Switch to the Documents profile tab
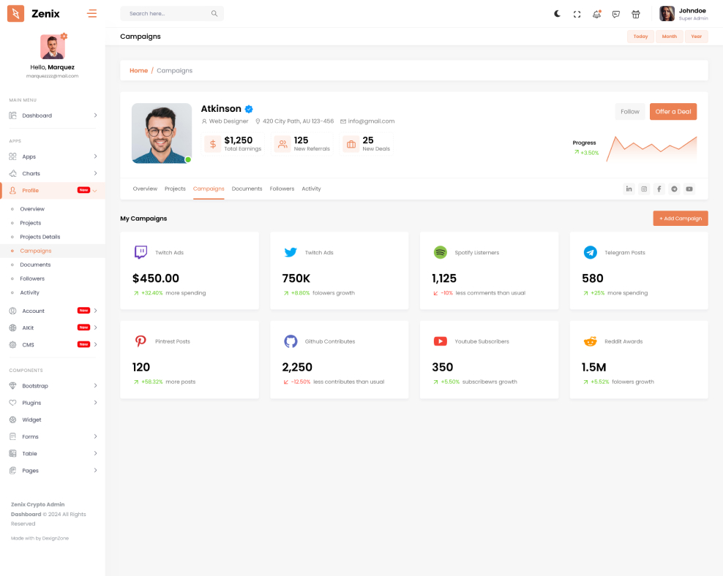 247,189
